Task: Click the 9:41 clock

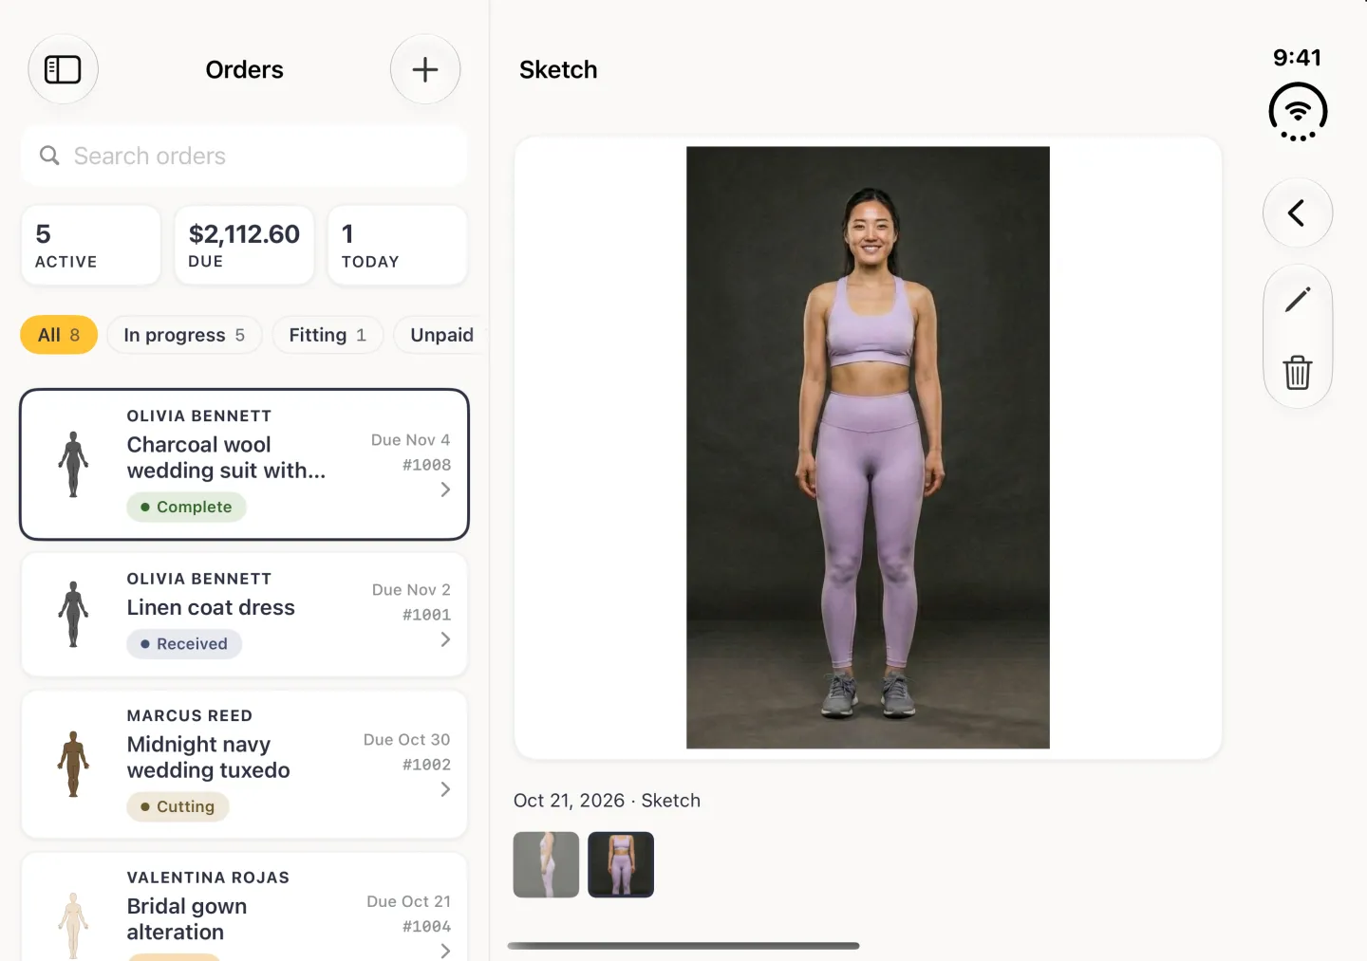Action: (1297, 58)
